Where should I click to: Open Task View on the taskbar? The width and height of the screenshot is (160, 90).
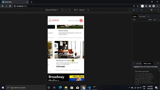[54, 87]
